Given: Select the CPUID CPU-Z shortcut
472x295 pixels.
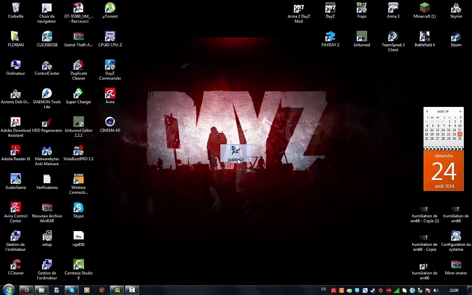Looking at the screenshot, I should [110, 39].
